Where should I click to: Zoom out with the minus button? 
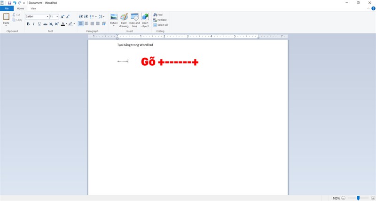[344, 198]
